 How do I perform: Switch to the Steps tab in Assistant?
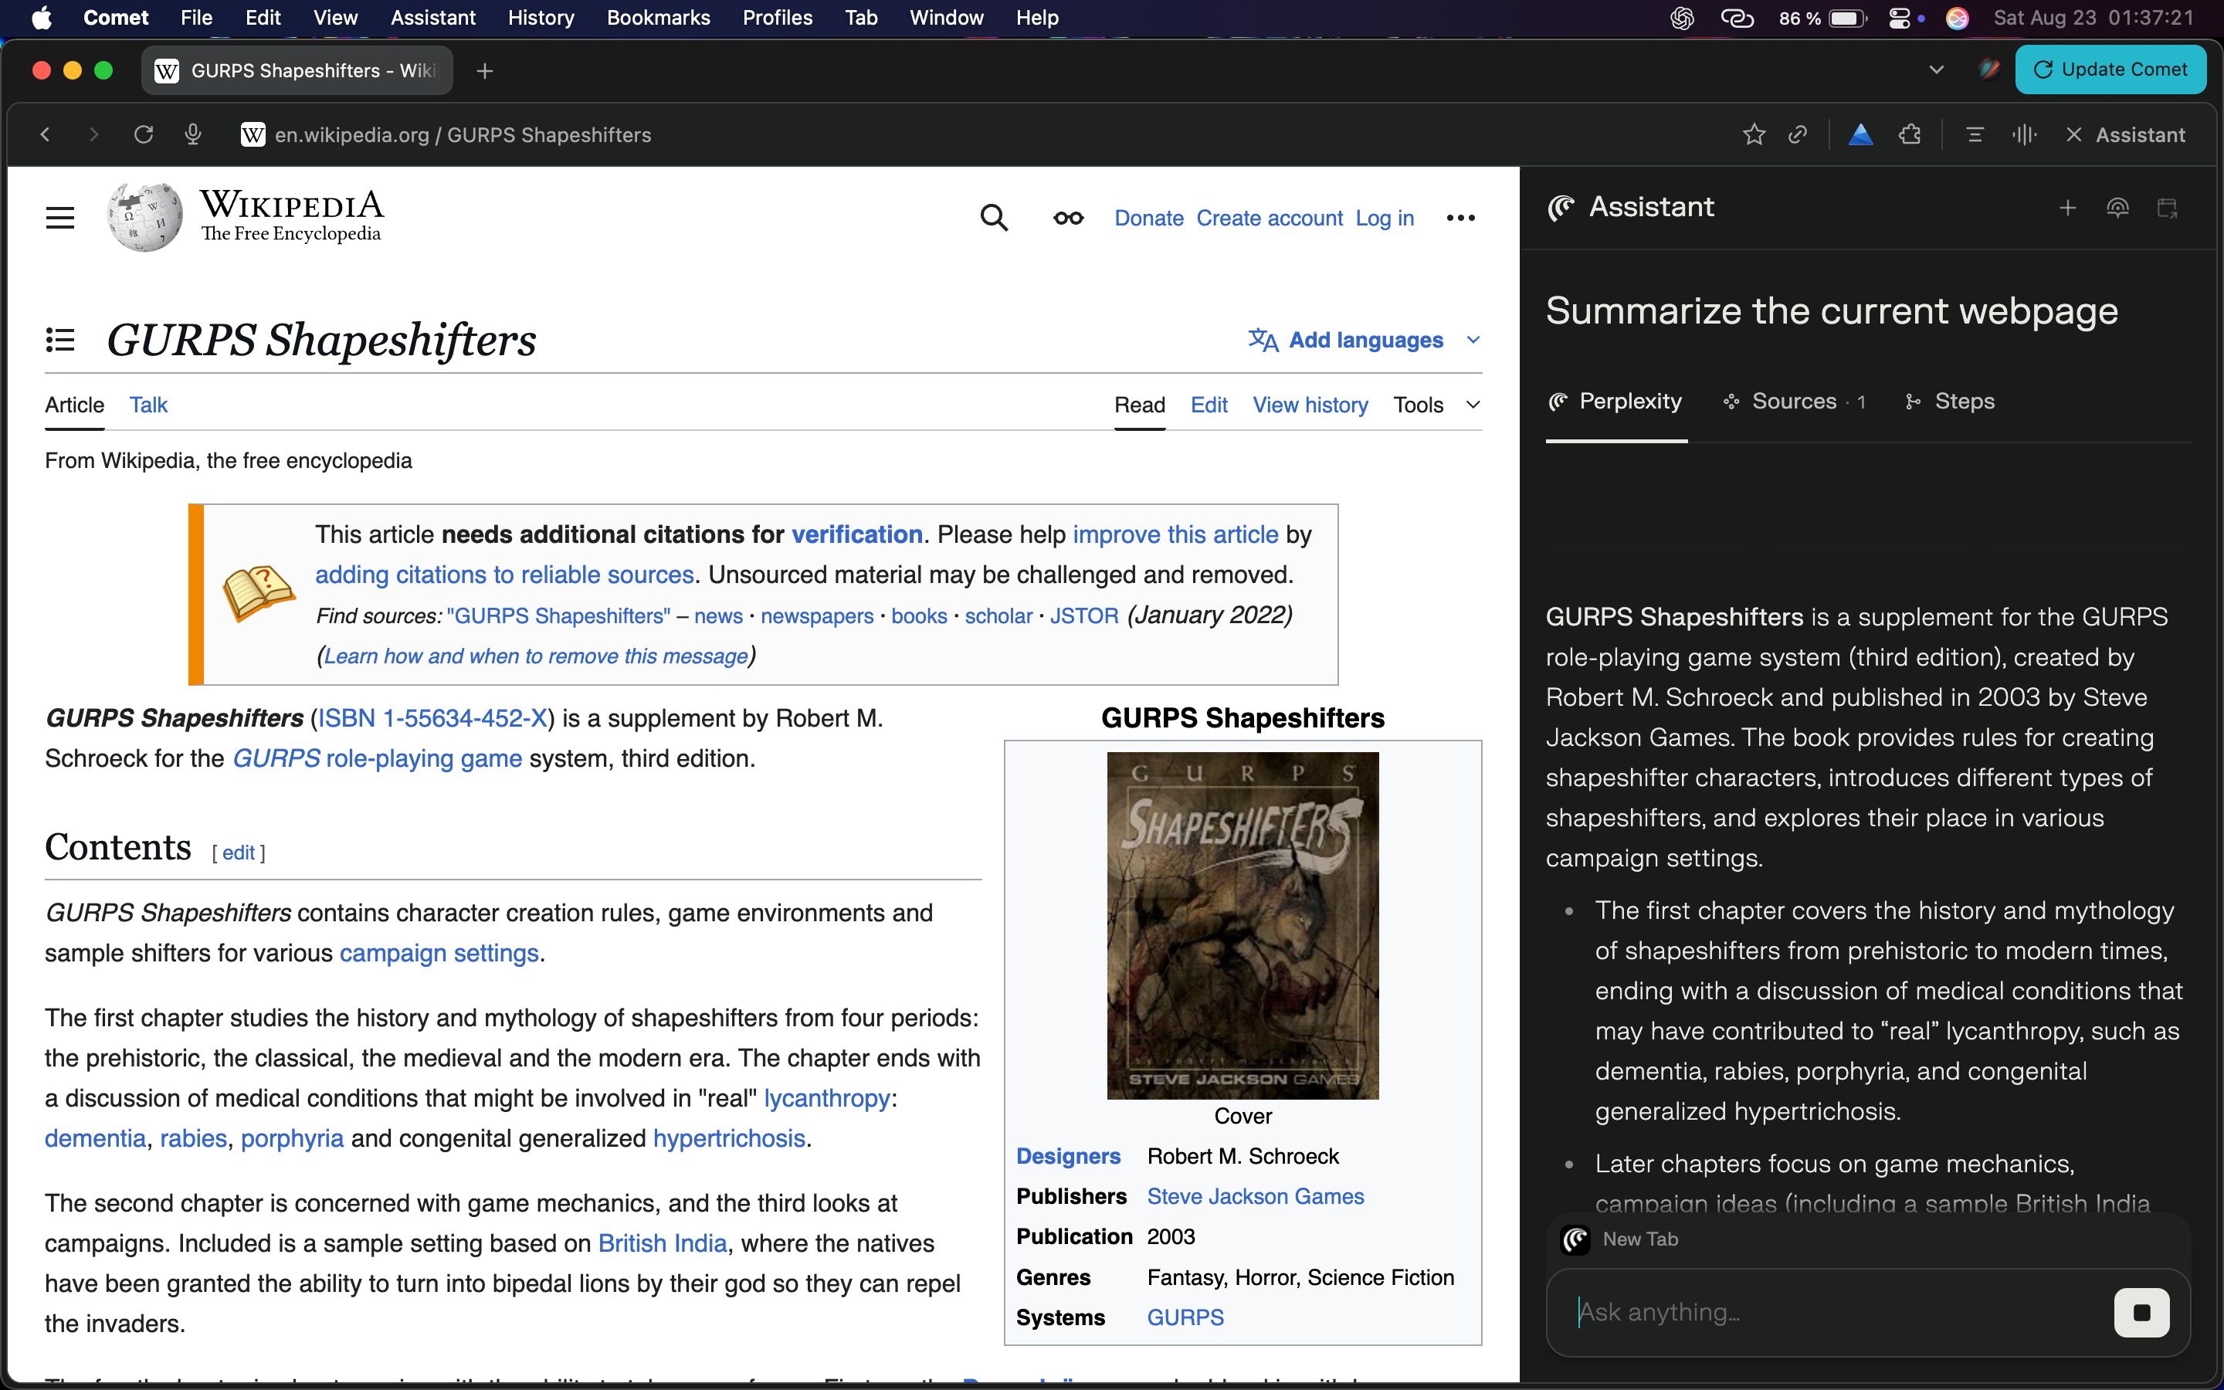click(1949, 402)
